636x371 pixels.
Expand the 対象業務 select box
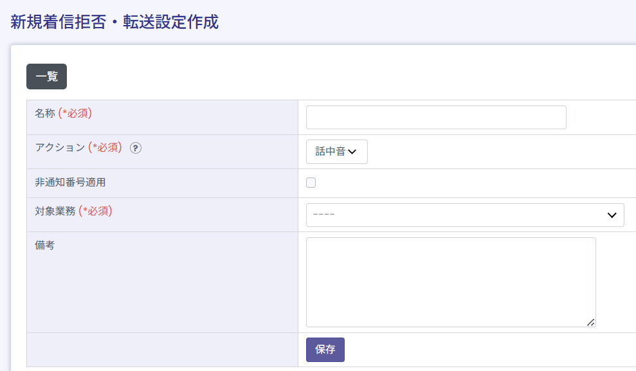[464, 215]
